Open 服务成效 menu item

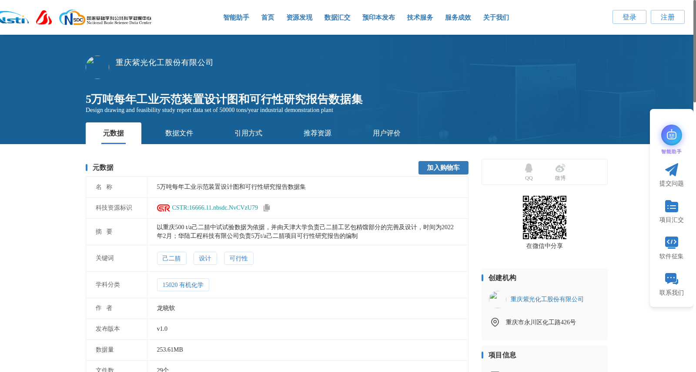458,17
